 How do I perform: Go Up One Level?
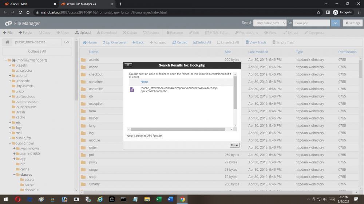coord(114,42)
